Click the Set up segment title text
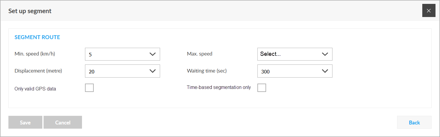The image size is (440, 137). click(30, 11)
